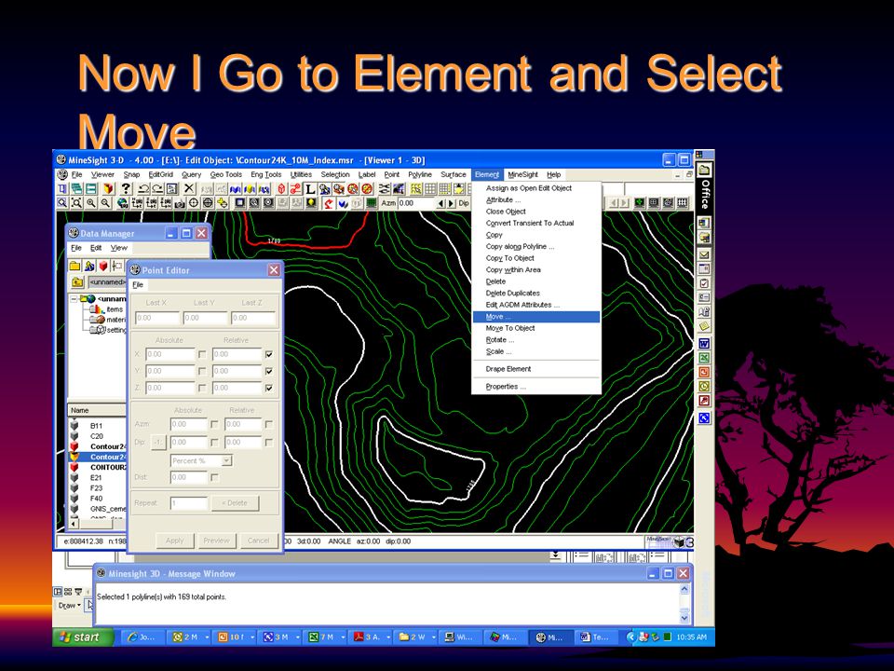Open the Polyline menu
Image resolution: width=894 pixels, height=671 pixels.
coord(420,174)
